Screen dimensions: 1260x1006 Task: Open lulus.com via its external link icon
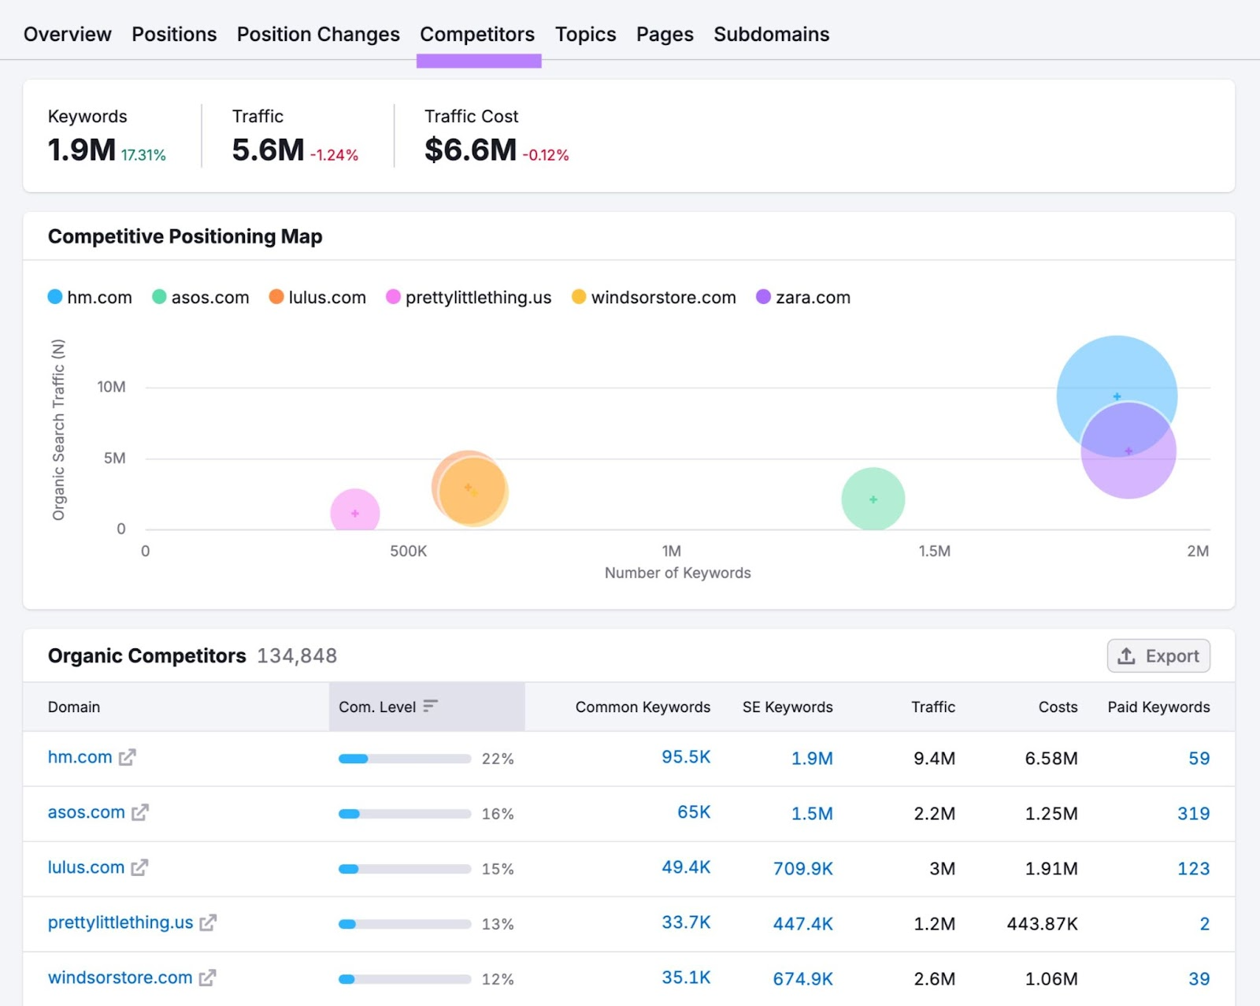click(x=141, y=868)
